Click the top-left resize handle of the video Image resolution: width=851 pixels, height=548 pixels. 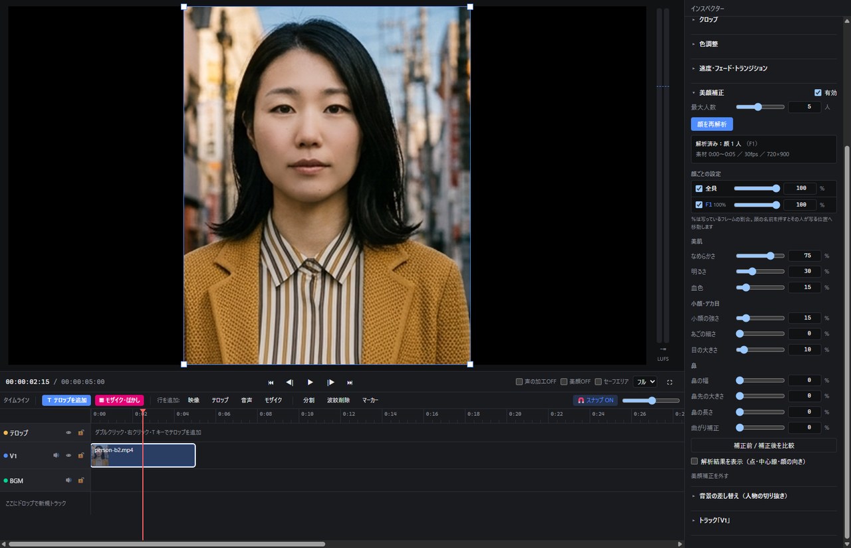184,7
